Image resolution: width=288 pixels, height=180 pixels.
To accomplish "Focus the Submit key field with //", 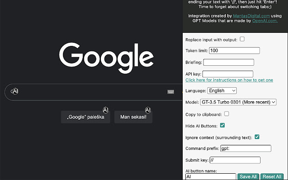I will pyautogui.click(x=235, y=160).
